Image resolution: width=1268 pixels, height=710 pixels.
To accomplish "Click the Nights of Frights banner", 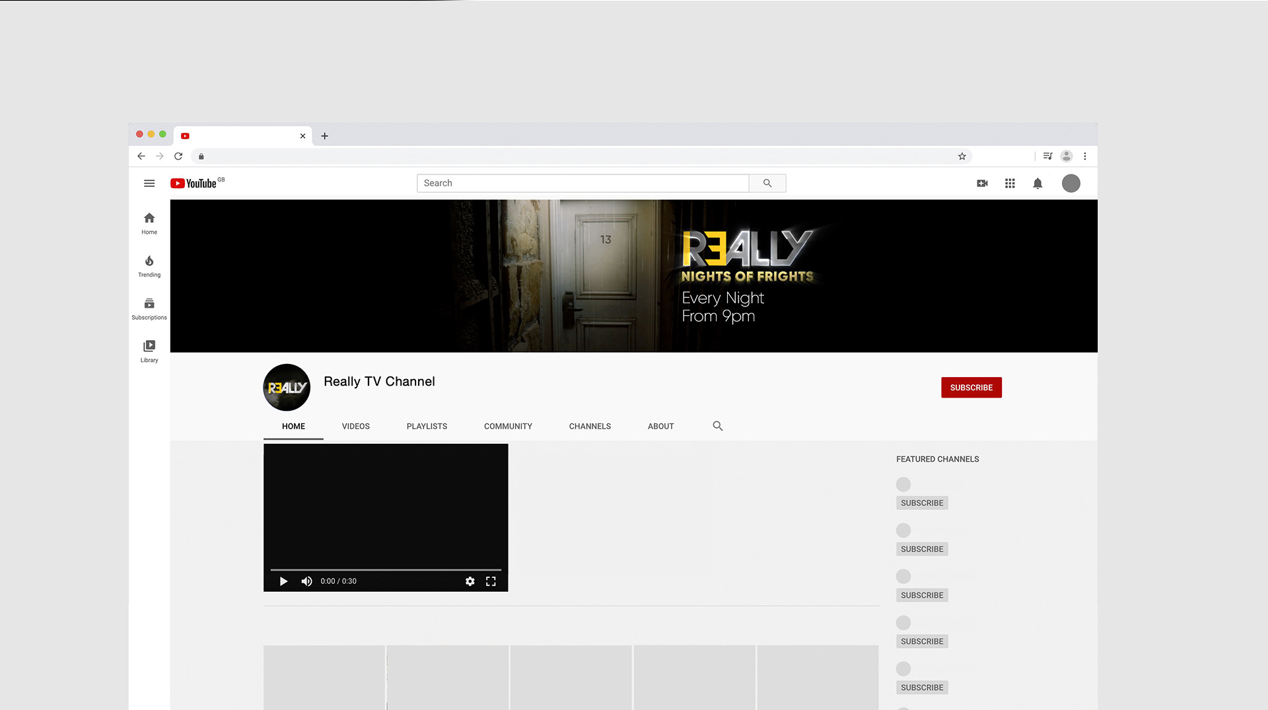I will (634, 276).
